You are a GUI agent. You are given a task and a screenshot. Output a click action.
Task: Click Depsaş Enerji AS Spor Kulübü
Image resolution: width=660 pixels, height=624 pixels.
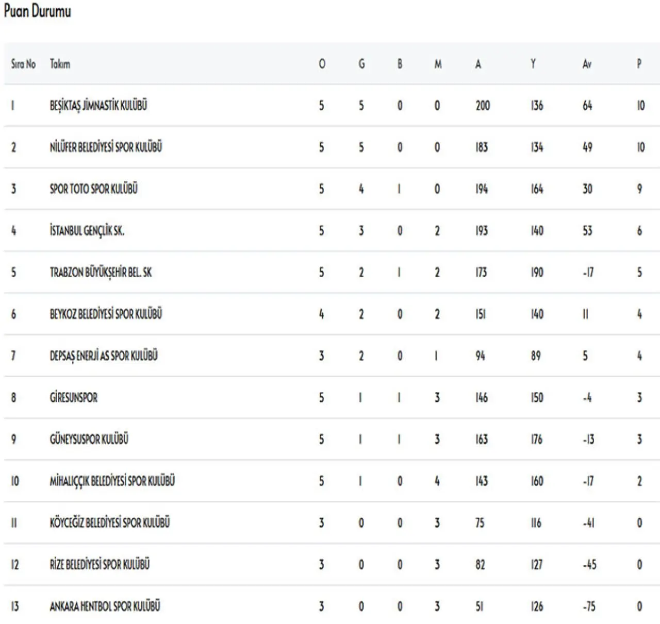(x=104, y=356)
